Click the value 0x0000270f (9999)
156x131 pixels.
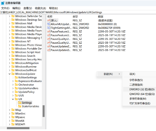[109, 28]
